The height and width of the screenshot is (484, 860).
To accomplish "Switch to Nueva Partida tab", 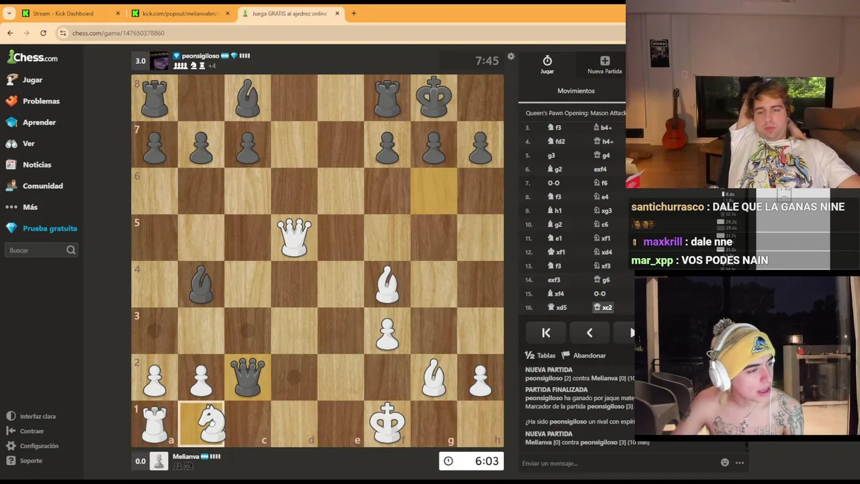I will coord(605,65).
